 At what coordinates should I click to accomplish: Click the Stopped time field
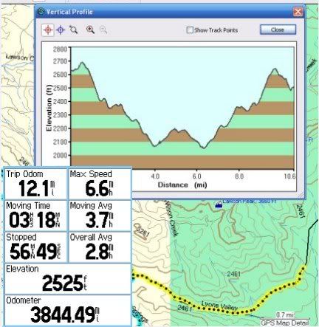(x=35, y=247)
